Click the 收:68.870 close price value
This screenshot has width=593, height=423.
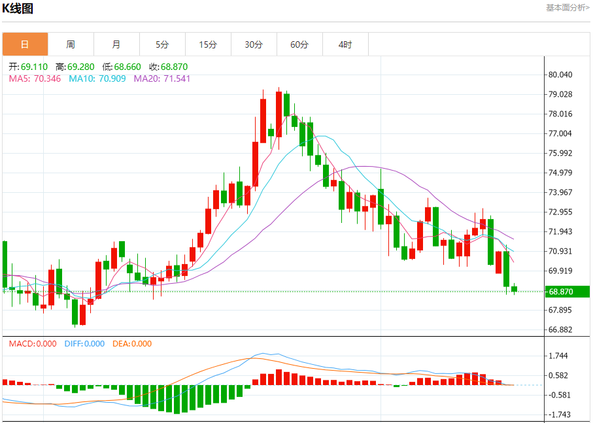click(x=168, y=67)
